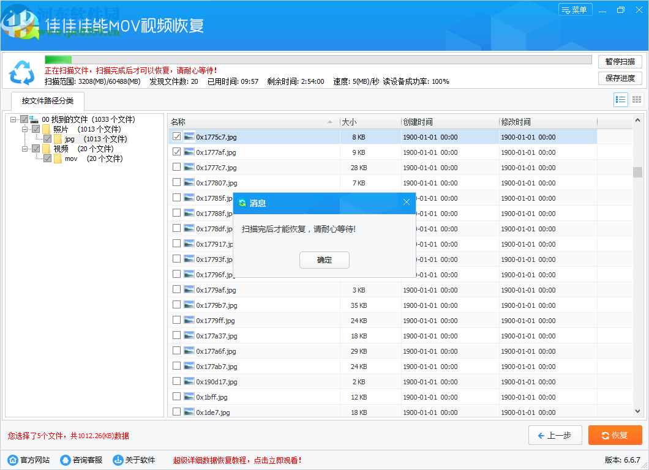Collapse the 视频 folder tree node
Image resolution: width=649 pixels, height=470 pixels.
click(x=25, y=149)
